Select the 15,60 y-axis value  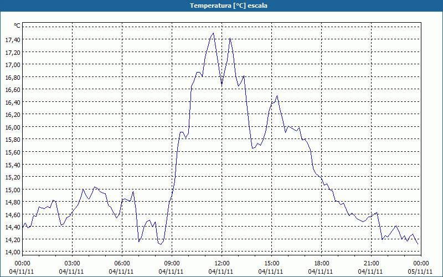coord(13,152)
